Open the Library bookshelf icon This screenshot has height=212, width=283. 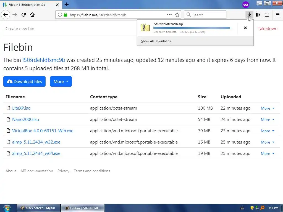click(258, 15)
